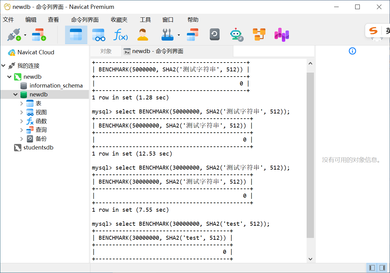The image size is (390, 273).
Task: Open the Table objects toolbar icon
Action: (76, 35)
